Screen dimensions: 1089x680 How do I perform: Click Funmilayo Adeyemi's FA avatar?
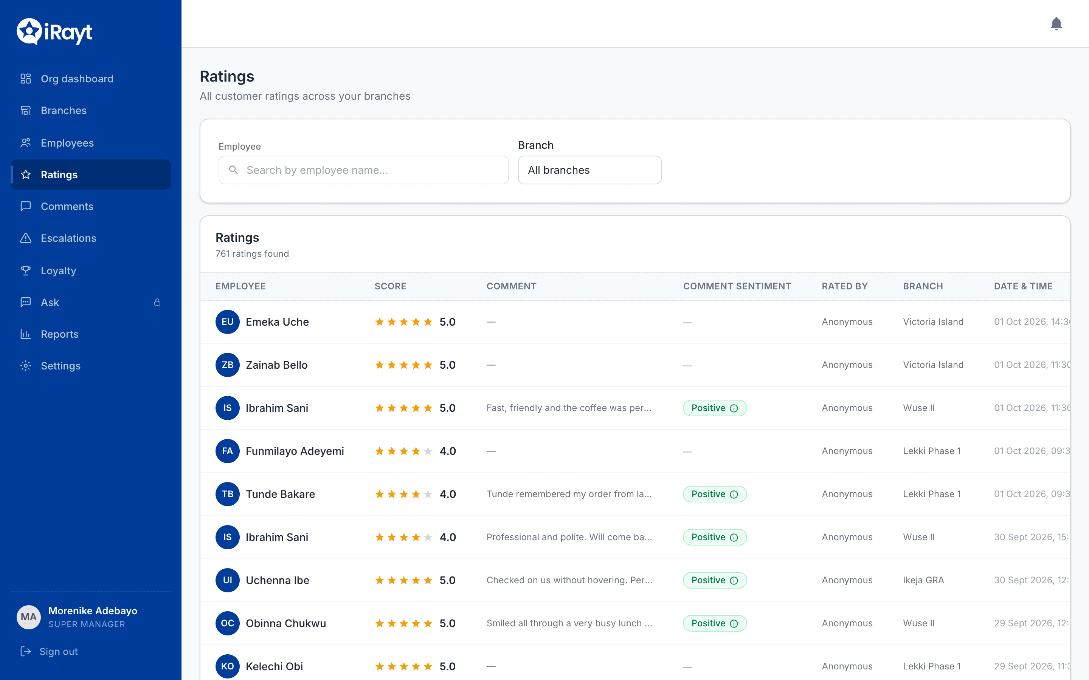(227, 451)
